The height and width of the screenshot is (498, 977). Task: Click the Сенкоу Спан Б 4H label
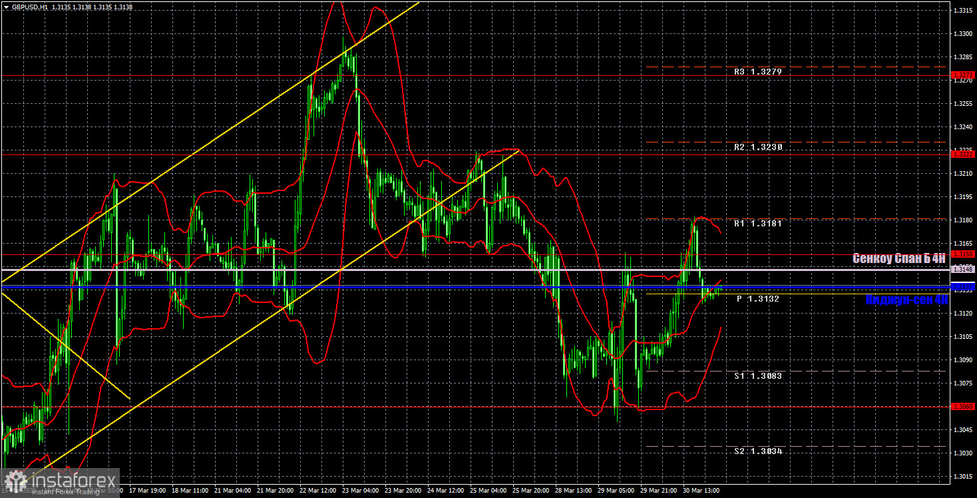[900, 258]
